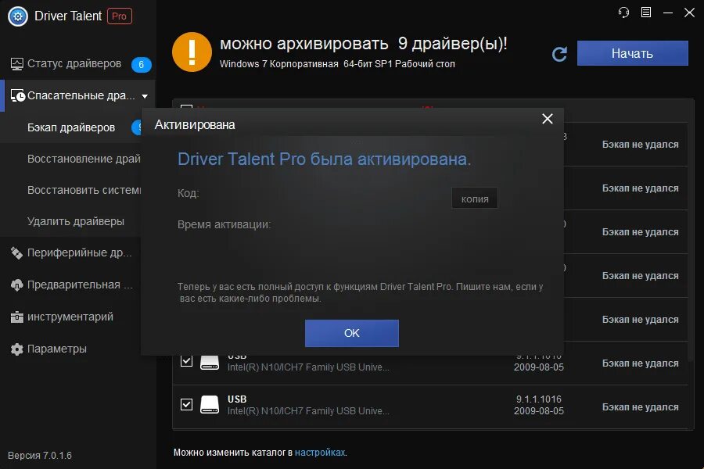Click the Driver Talent Pro была активирована heading
The width and height of the screenshot is (704, 469).
click(x=324, y=159)
